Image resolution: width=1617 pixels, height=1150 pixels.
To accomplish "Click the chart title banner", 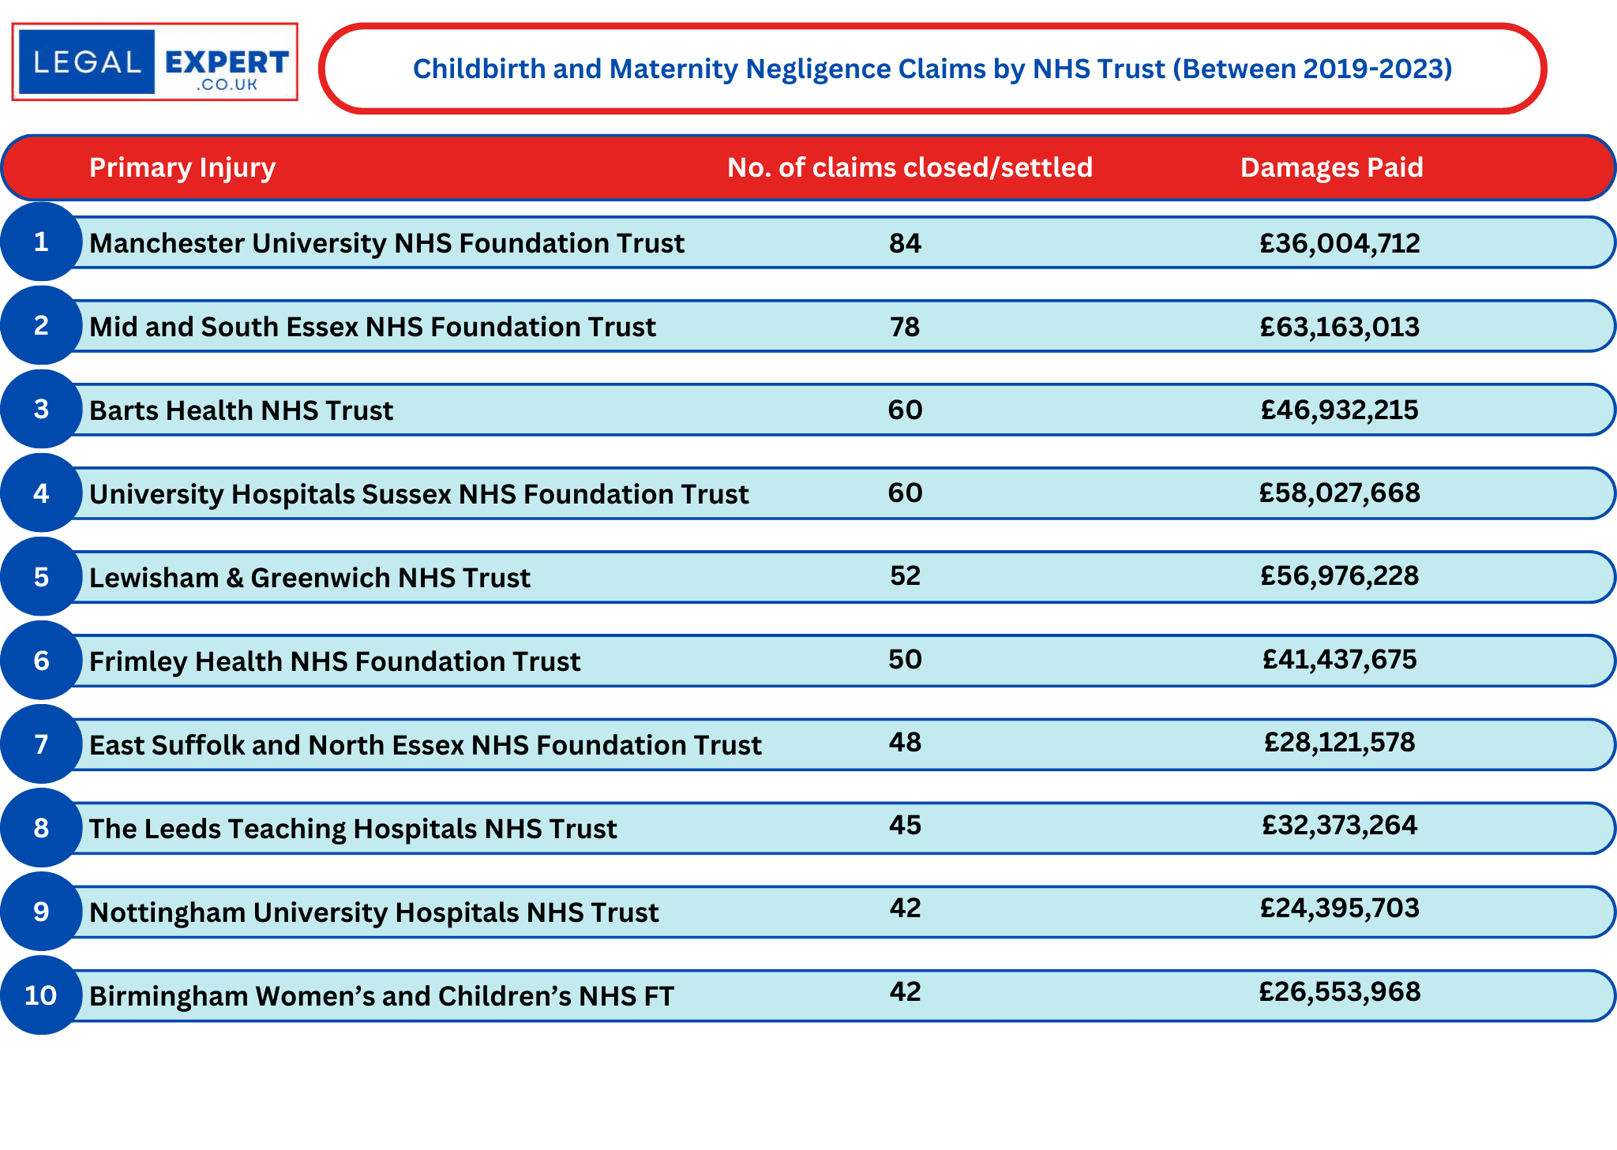I will pos(932,69).
